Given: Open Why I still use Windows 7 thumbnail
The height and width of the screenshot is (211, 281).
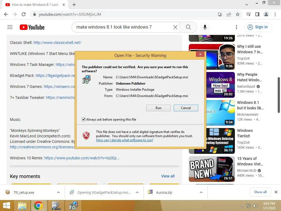Looking at the screenshot, I should click(x=212, y=57).
